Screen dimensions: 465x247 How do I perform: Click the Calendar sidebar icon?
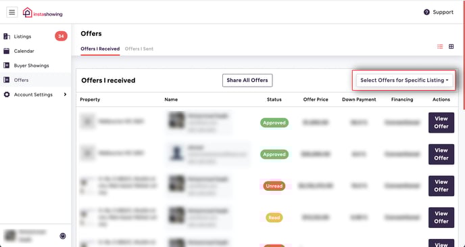pyautogui.click(x=7, y=51)
